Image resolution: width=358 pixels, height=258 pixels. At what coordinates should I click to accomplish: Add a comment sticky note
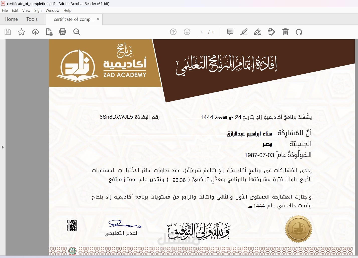[x=230, y=32]
